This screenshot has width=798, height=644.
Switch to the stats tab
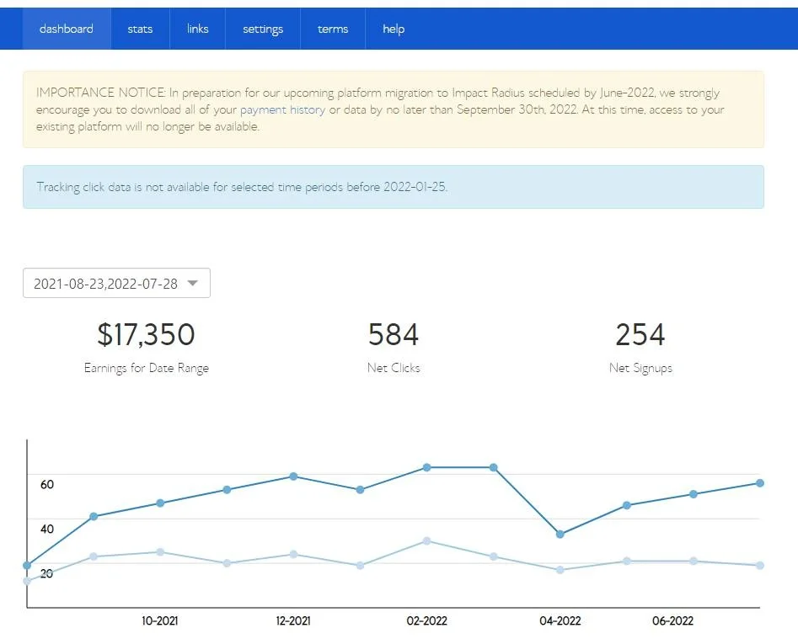(x=140, y=29)
